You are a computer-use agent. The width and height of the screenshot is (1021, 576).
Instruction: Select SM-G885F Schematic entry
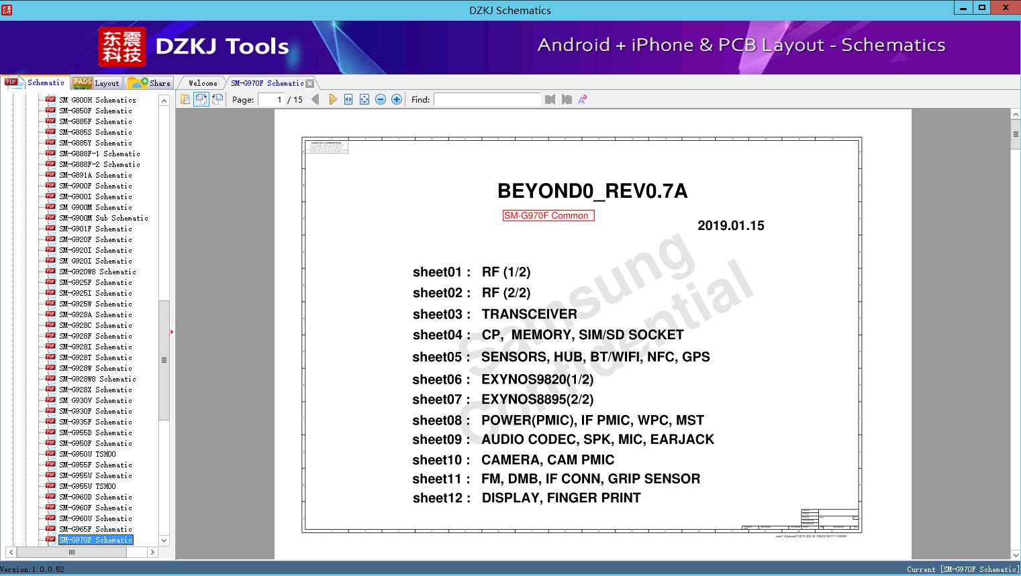[95, 121]
